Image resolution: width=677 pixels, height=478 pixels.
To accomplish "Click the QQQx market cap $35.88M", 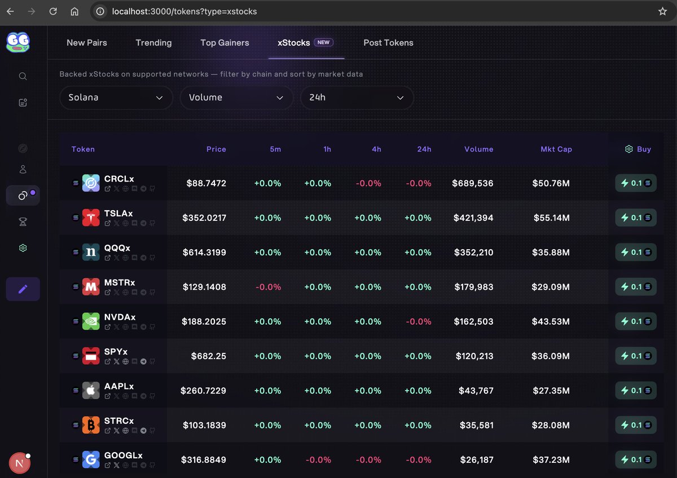I will [x=551, y=252].
